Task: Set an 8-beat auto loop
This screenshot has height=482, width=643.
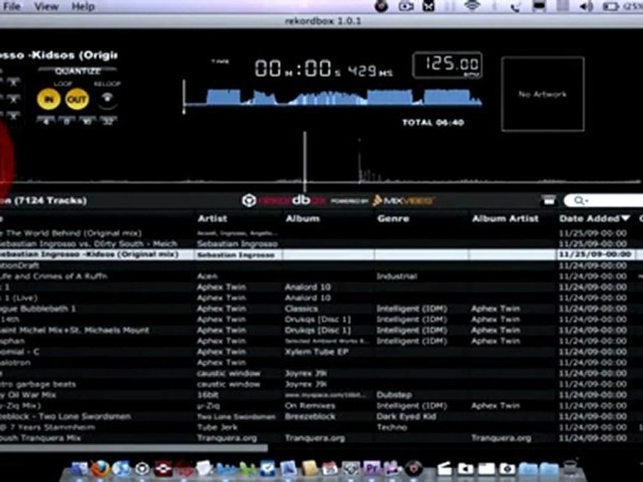Action: tap(67, 120)
